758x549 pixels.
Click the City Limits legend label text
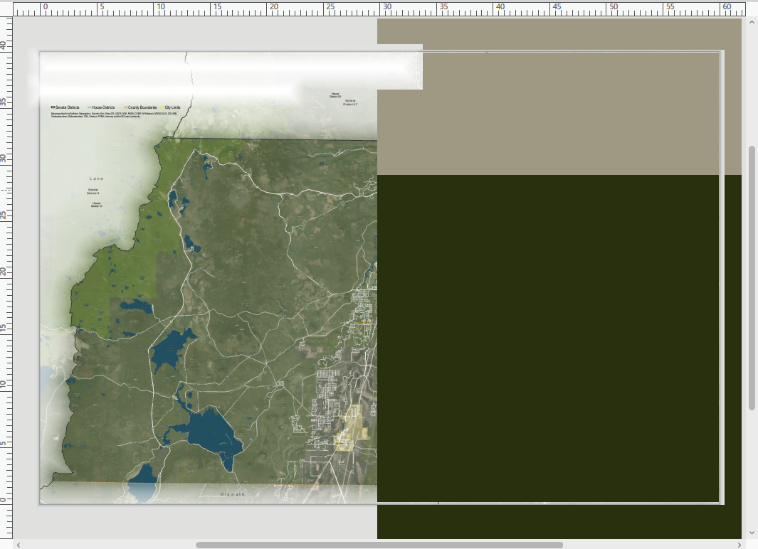(173, 107)
